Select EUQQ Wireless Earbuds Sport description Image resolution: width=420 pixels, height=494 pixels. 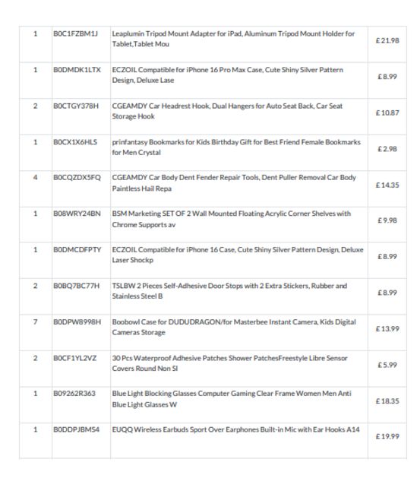pyautogui.click(x=235, y=429)
